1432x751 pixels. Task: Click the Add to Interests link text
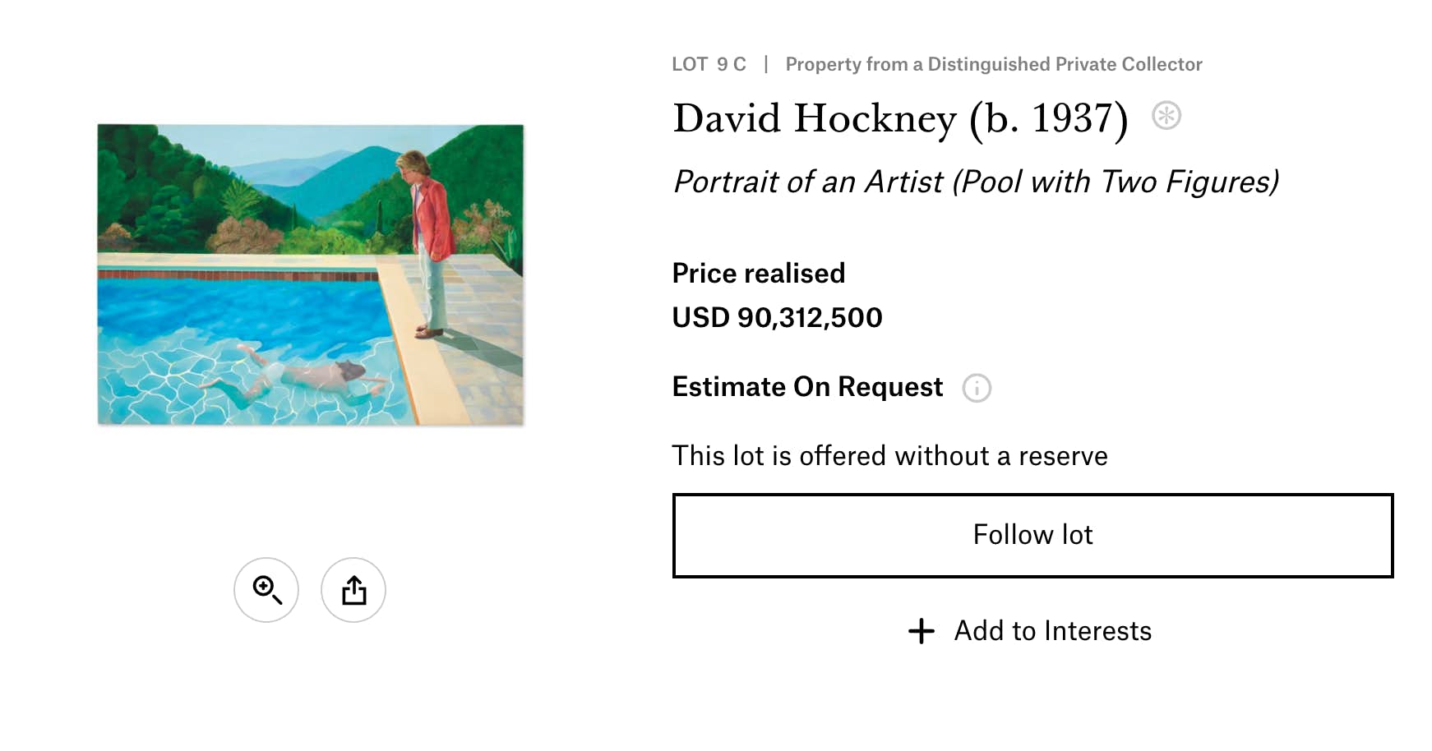pyautogui.click(x=1052, y=631)
